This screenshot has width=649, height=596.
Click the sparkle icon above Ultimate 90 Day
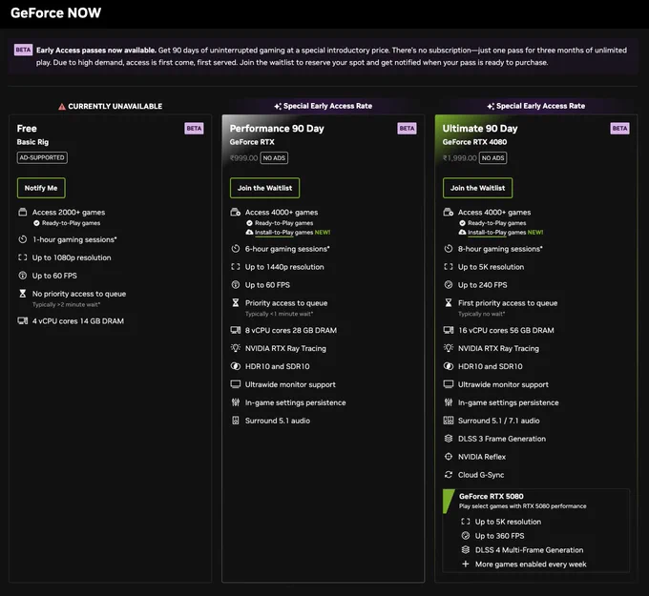491,106
